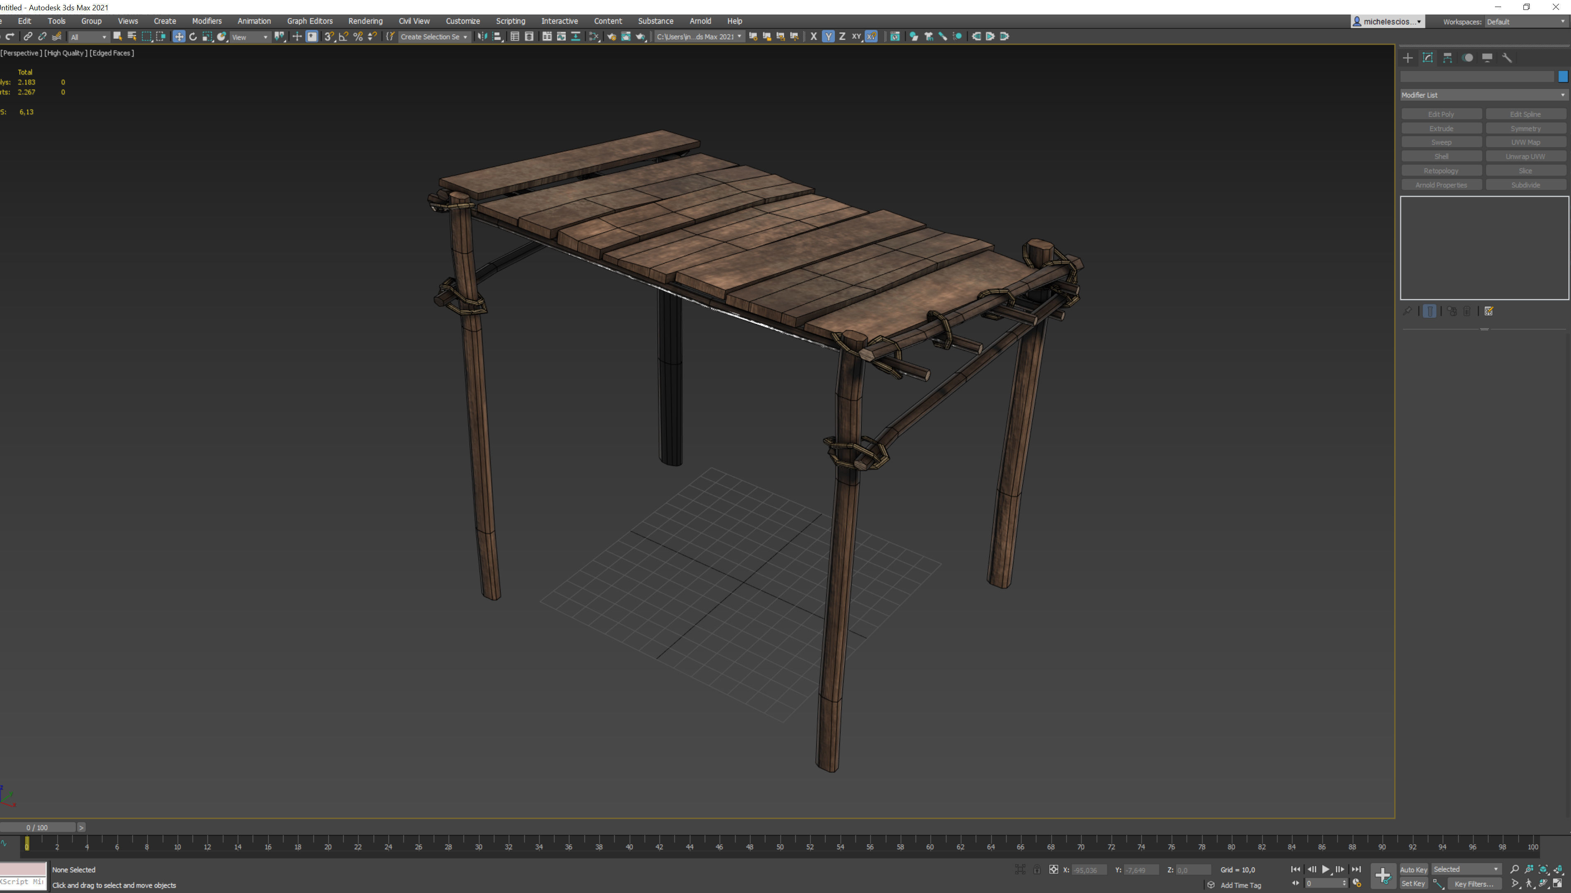Open Select by Name list
The height and width of the screenshot is (893, 1571).
tap(131, 37)
